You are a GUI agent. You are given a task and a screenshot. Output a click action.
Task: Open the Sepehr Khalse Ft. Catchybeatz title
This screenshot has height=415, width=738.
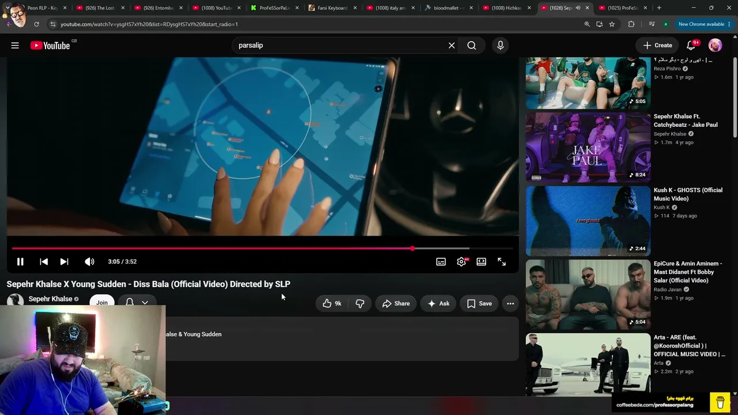coord(686,120)
